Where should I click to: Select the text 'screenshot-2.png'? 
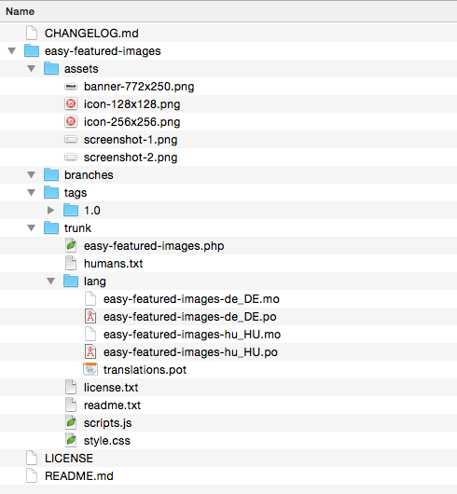click(131, 158)
